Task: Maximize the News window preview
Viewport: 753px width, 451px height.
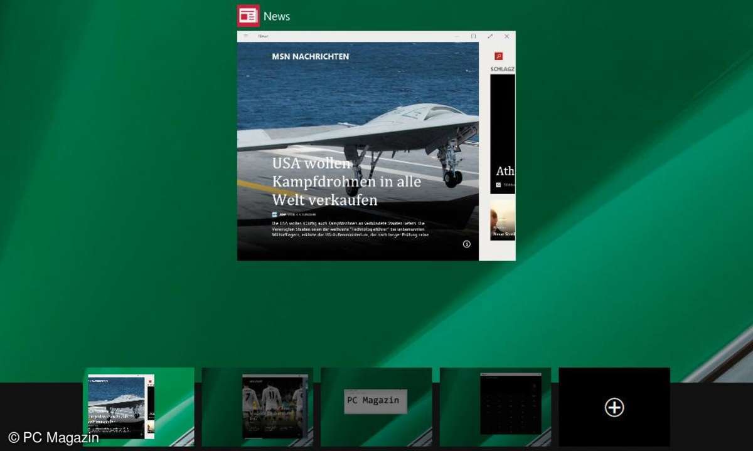Action: coord(474,36)
